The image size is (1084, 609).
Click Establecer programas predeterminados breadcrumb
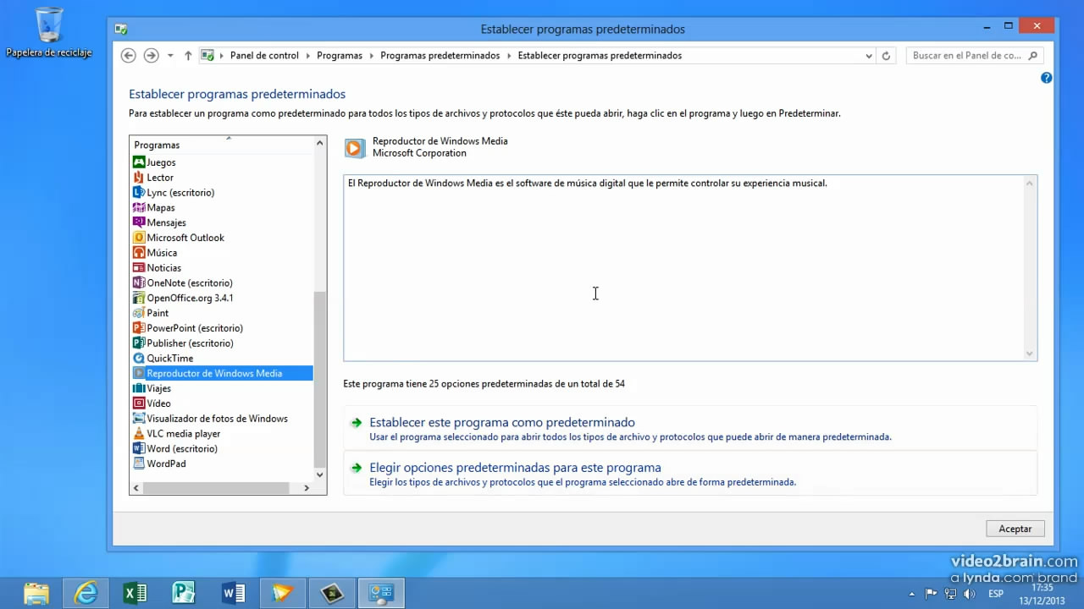pos(600,56)
